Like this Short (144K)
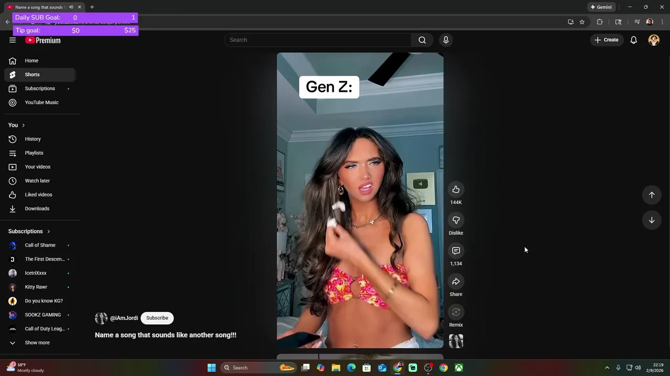Screen dimensions: 670x376 point(456,190)
